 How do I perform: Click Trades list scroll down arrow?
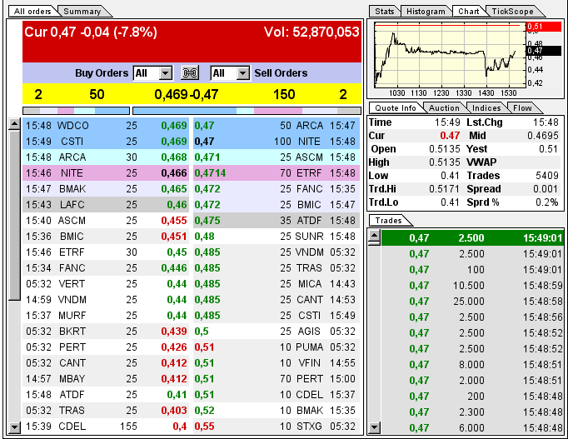pyautogui.click(x=374, y=427)
